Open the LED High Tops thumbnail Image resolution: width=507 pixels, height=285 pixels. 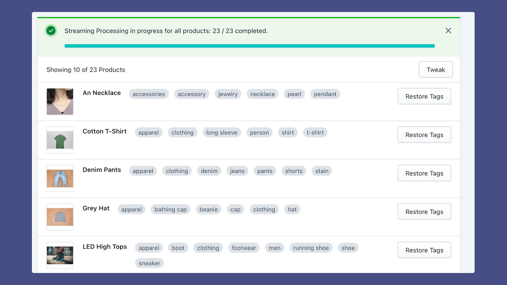click(x=60, y=255)
